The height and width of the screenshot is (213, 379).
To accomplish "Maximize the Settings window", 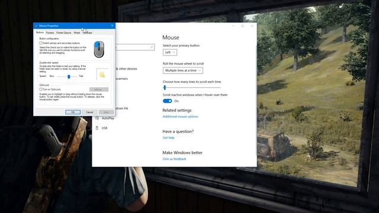I will pyautogui.click(x=242, y=26).
